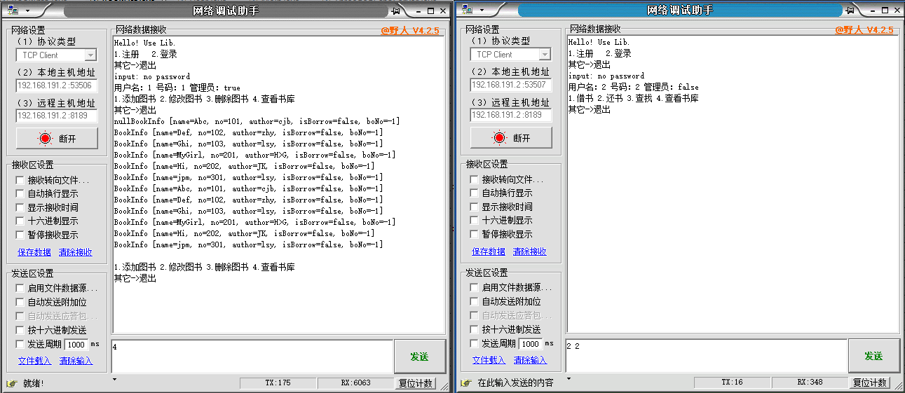Click TX:175 counter in left status bar
Image resolution: width=905 pixels, height=393 pixels.
pyautogui.click(x=278, y=383)
